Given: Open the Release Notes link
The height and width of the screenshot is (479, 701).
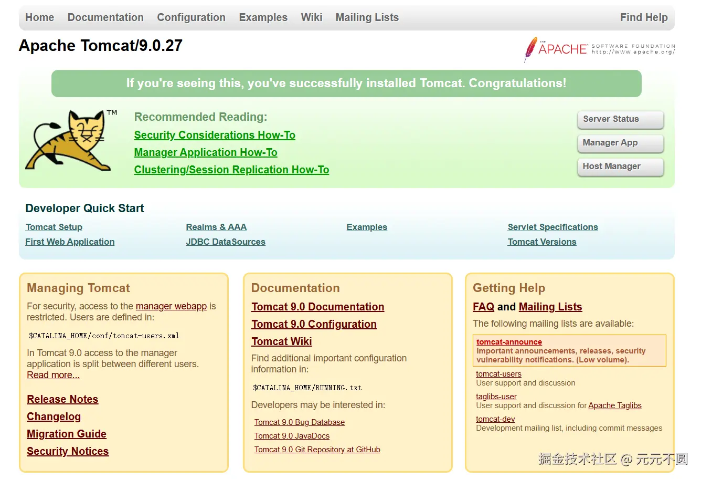Looking at the screenshot, I should click(x=62, y=399).
